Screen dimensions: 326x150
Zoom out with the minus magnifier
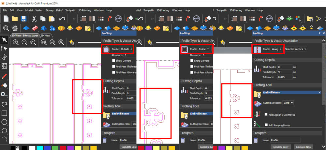(24, 42)
